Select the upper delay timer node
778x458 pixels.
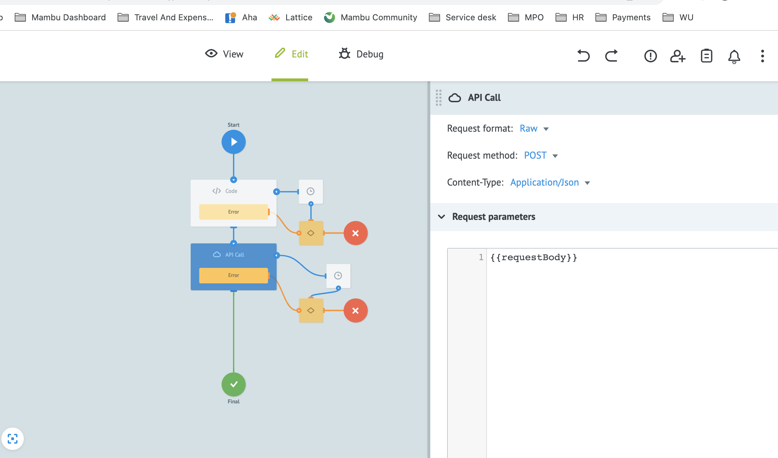(x=311, y=191)
